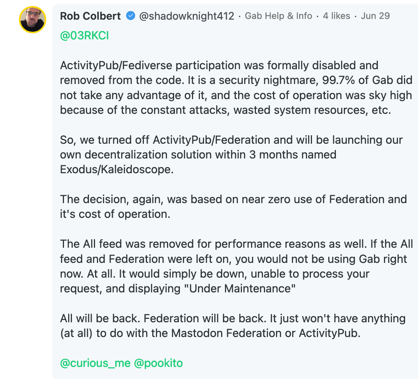Click the quoted "Under Maintenance" text
This screenshot has height=379, width=418.
[240, 289]
